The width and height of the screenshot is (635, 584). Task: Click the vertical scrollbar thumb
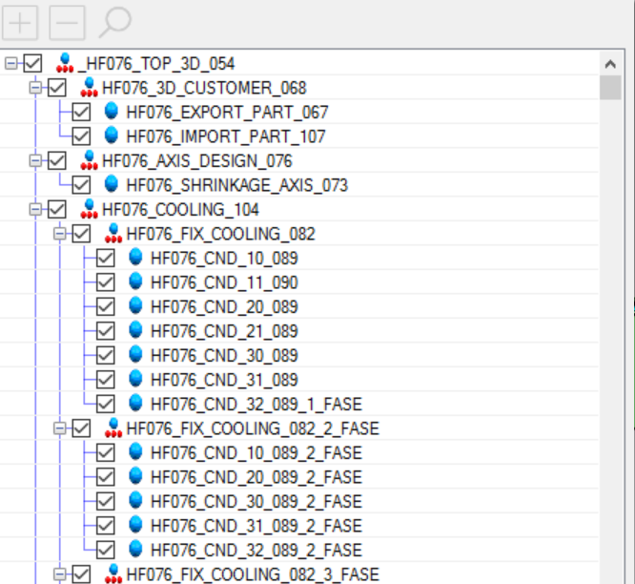tap(610, 87)
